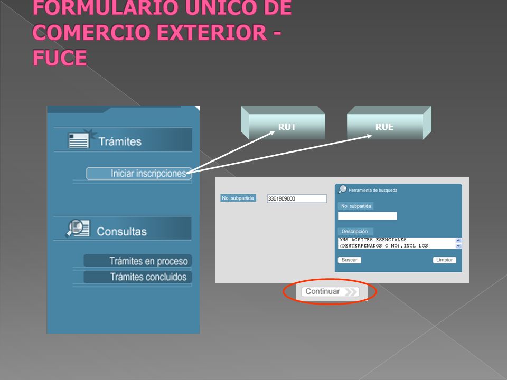This screenshot has height=380, width=507.
Task: Click the Continuar button
Action: 330,291
